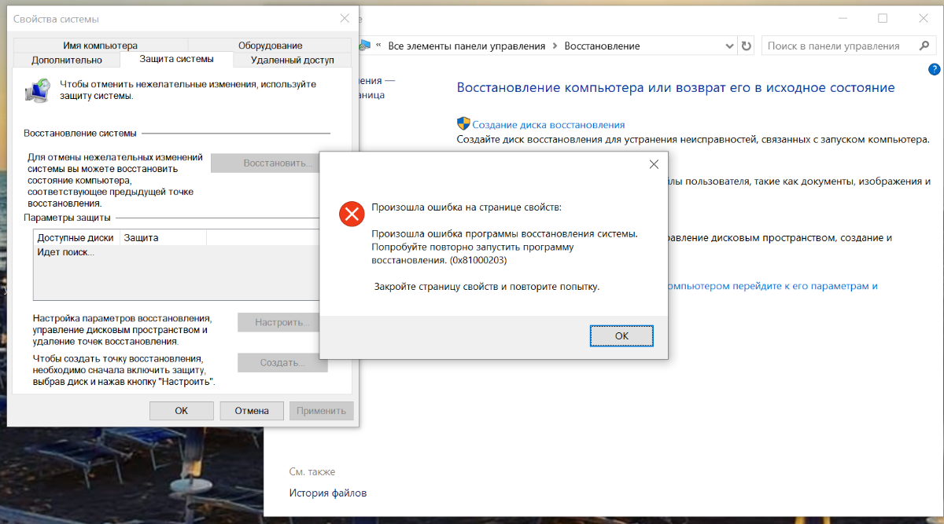This screenshot has height=524, width=944.
Task: Switch to the Удаленный доступ tab
Action: (293, 60)
